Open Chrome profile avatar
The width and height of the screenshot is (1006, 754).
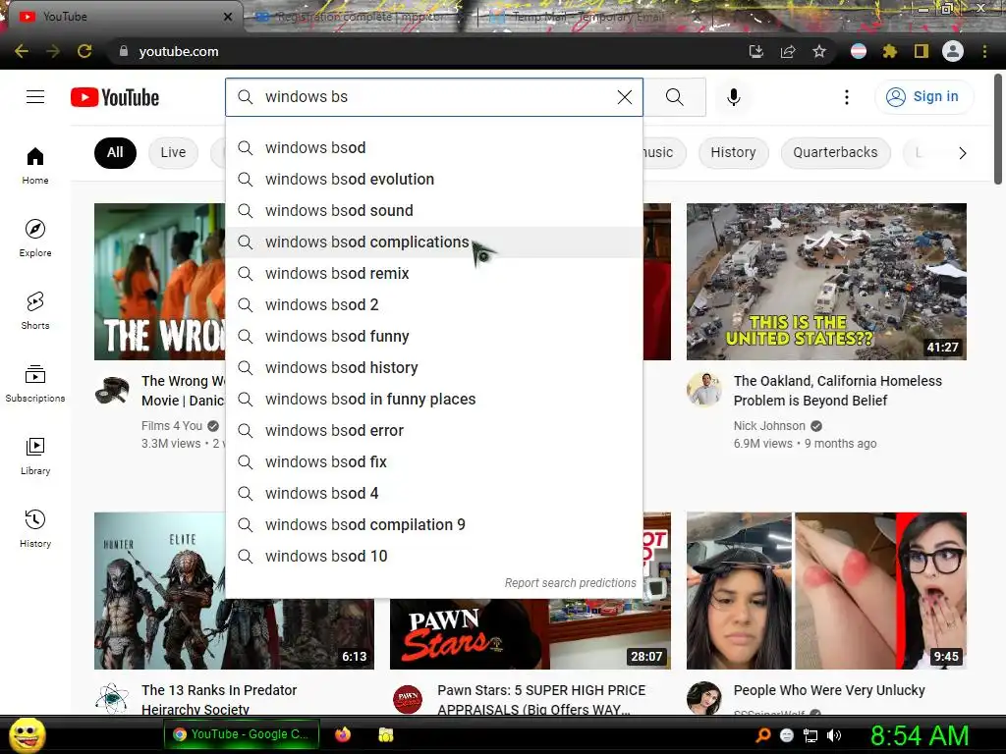pyautogui.click(x=953, y=51)
